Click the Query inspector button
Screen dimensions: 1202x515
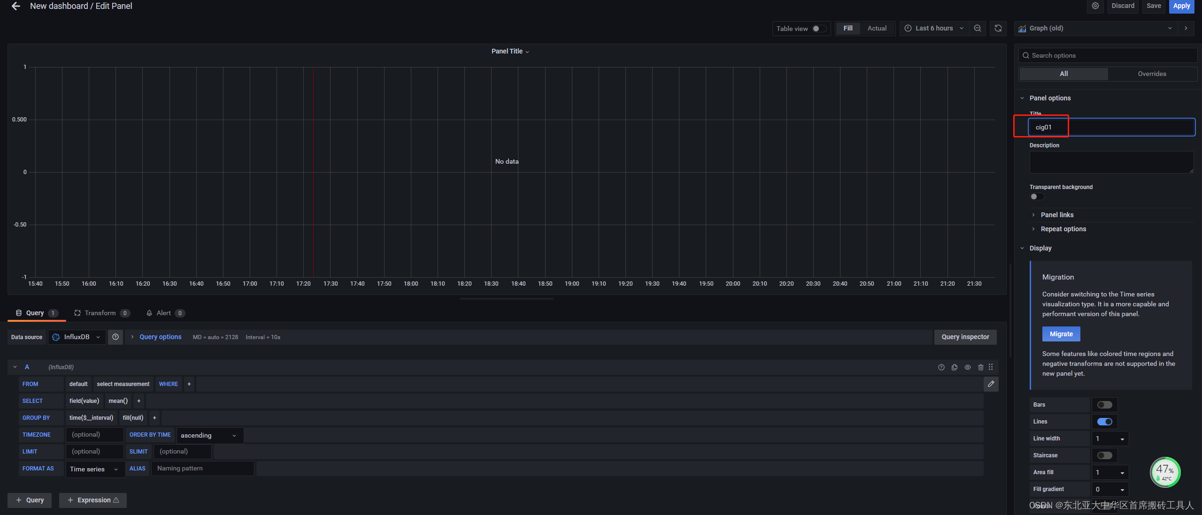pos(964,337)
